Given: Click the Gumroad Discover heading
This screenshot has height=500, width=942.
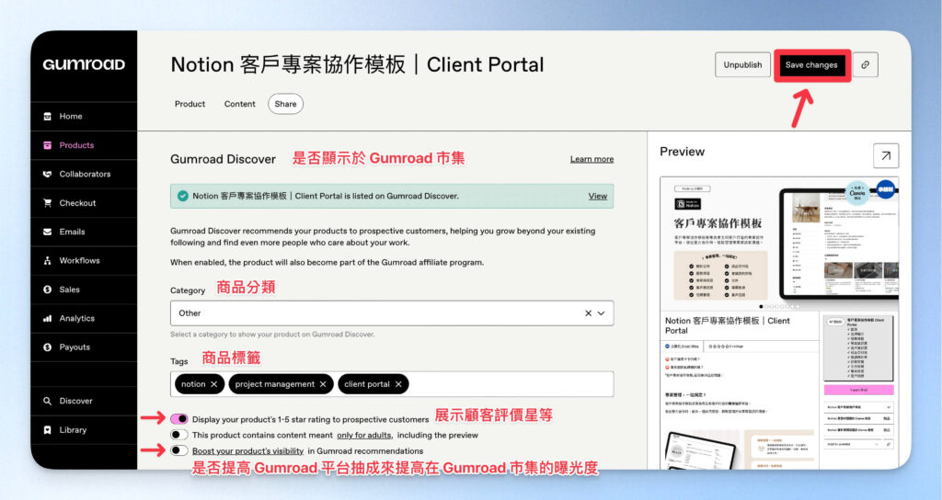Looking at the screenshot, I should [223, 159].
